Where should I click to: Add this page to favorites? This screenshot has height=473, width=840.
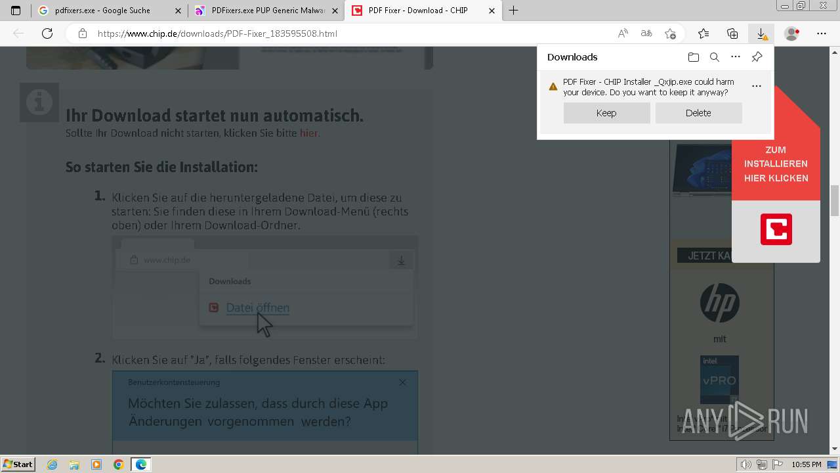point(670,34)
